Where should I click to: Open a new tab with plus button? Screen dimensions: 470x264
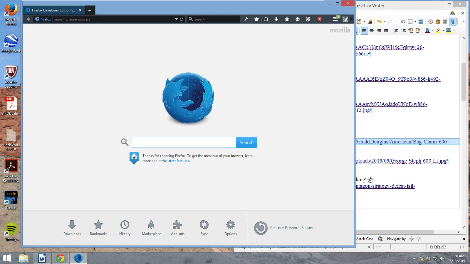pos(90,10)
